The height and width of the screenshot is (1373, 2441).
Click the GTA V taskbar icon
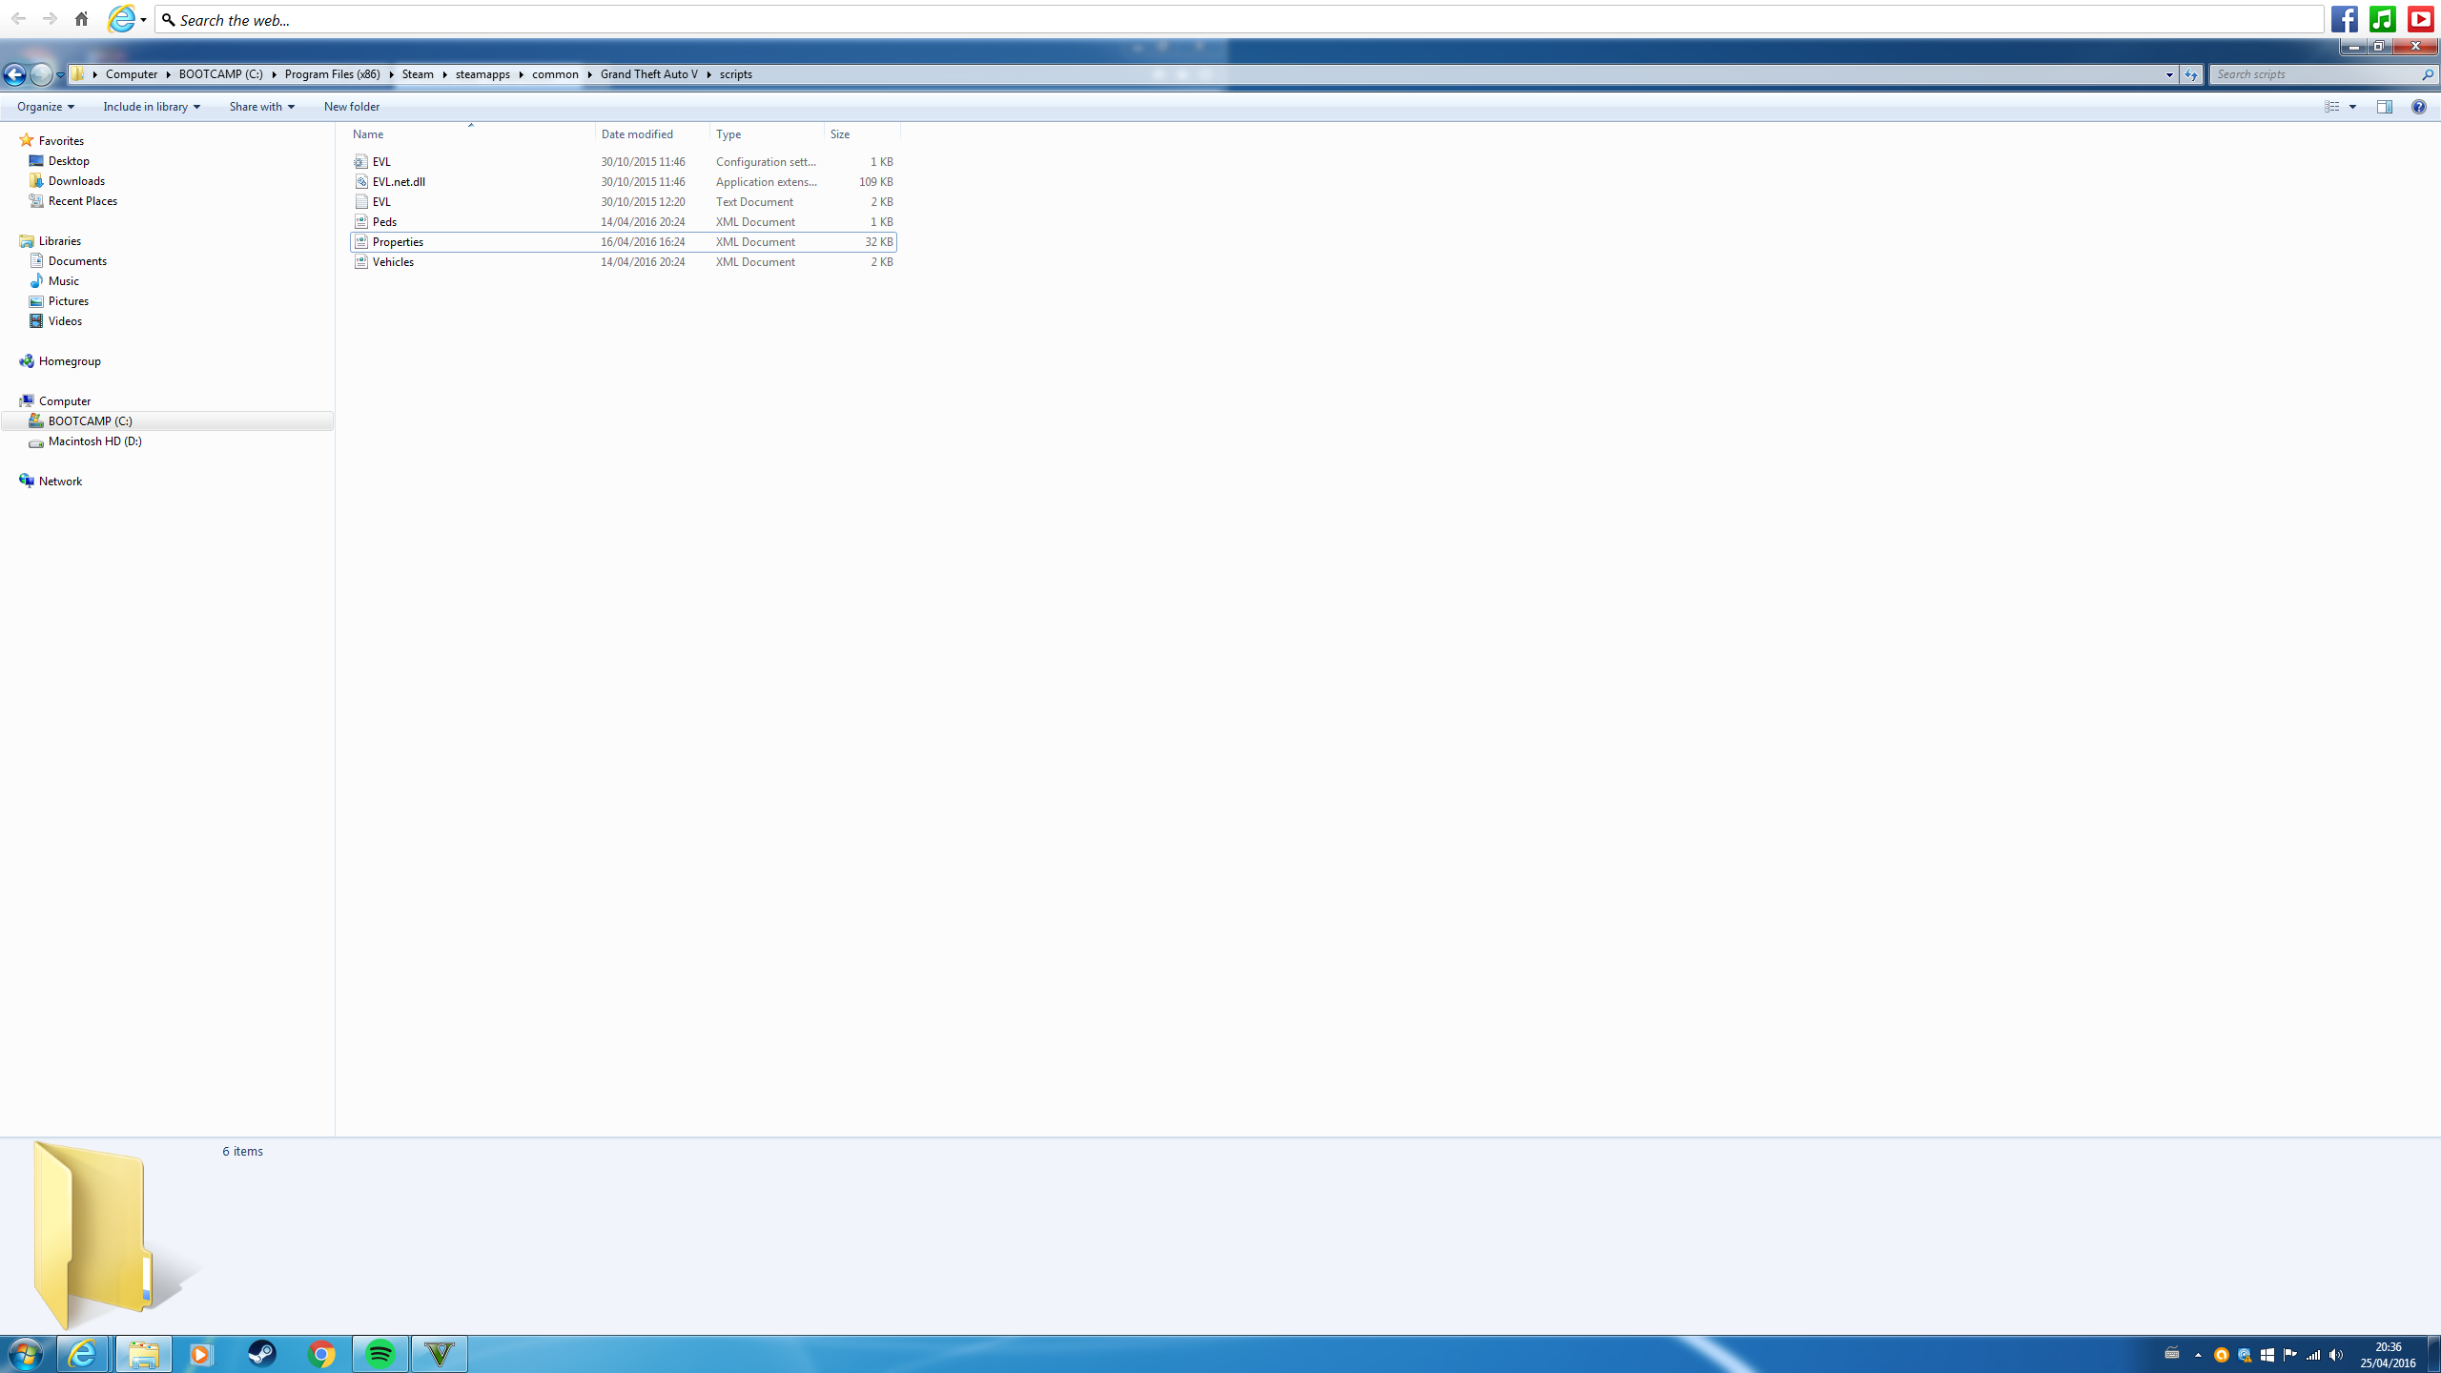coord(440,1353)
